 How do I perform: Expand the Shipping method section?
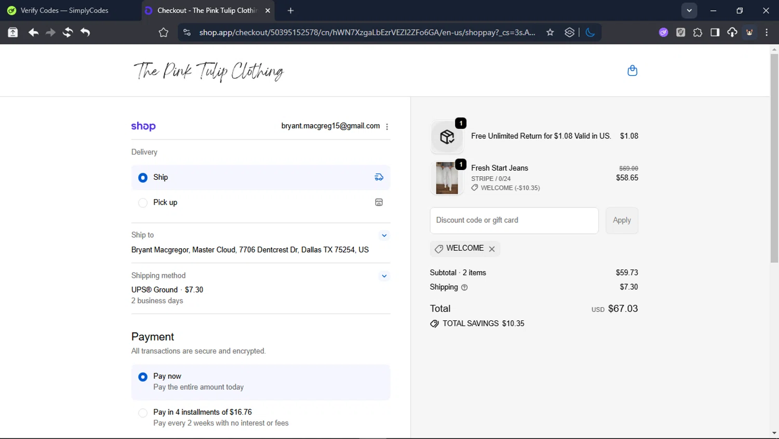click(384, 276)
